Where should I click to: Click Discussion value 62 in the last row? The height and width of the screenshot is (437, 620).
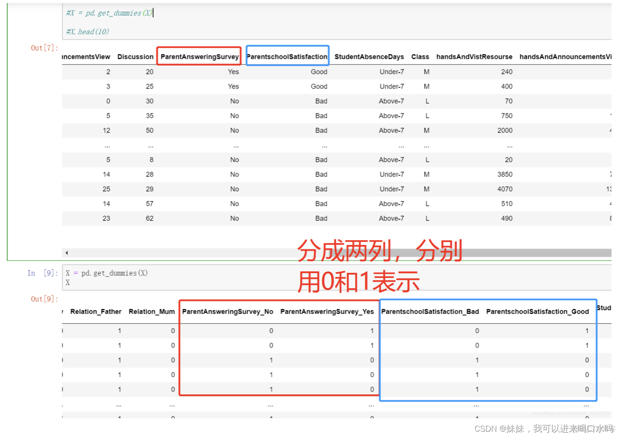click(149, 218)
